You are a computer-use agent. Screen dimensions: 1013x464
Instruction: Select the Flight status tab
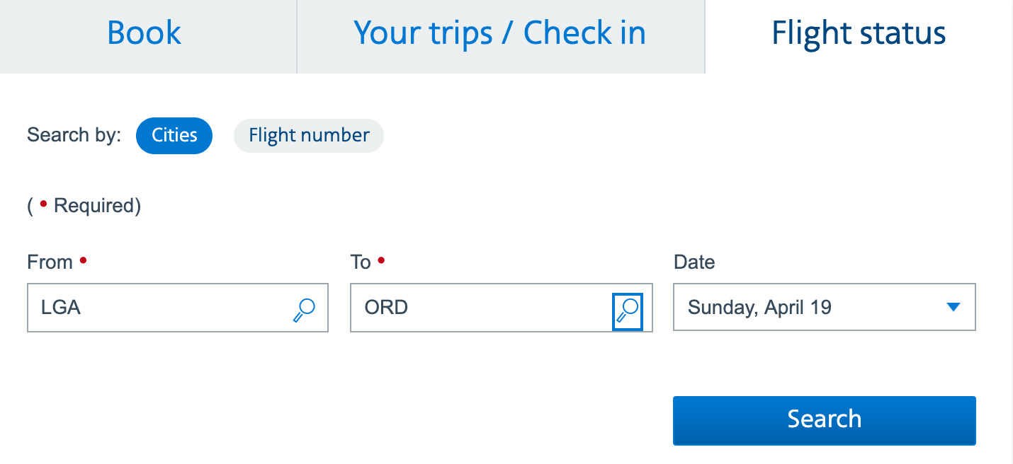859,33
